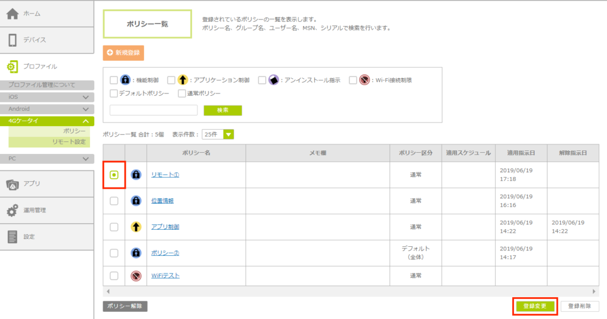Click the Home house icon in sidebar
This screenshot has height=319, width=607.
[12, 14]
